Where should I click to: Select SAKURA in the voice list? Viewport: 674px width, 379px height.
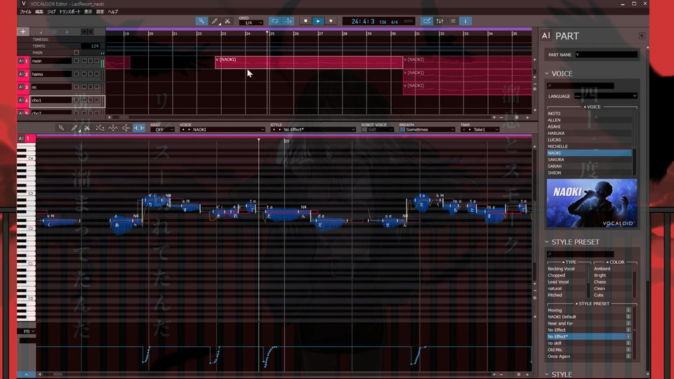(x=589, y=159)
